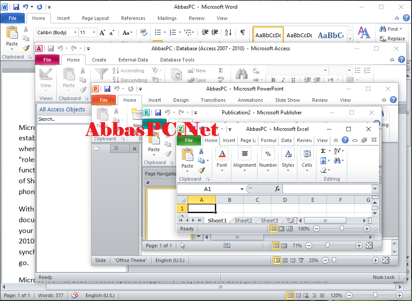The width and height of the screenshot is (412, 301).
Task: Click Descending sort in Access
Action: [129, 80]
